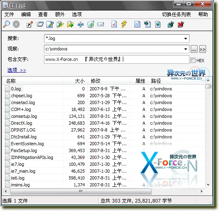Open the edit file pencil icon
Viewport: 219px width, 211px height.
[x=50, y=24]
